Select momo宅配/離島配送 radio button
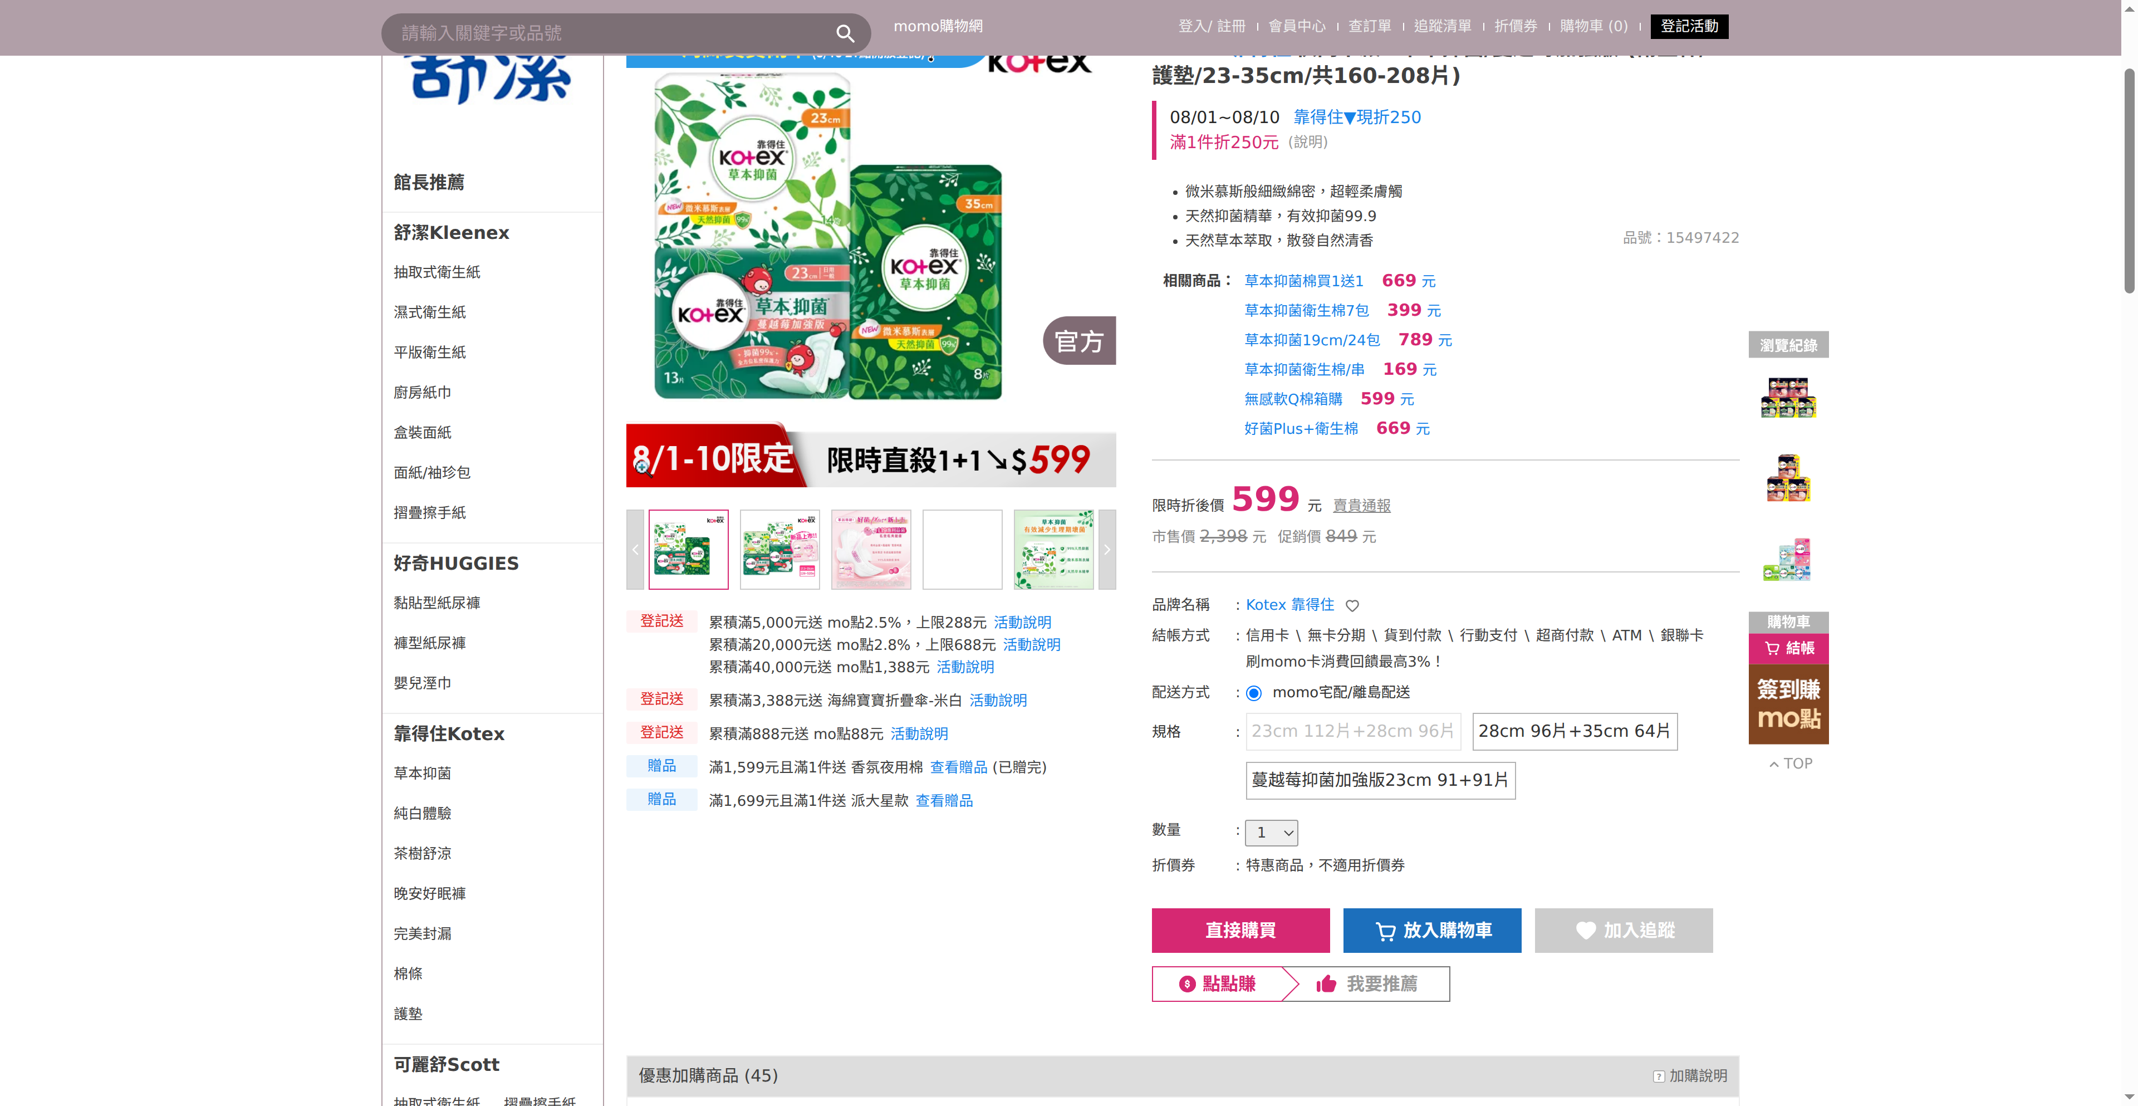 [x=1253, y=692]
